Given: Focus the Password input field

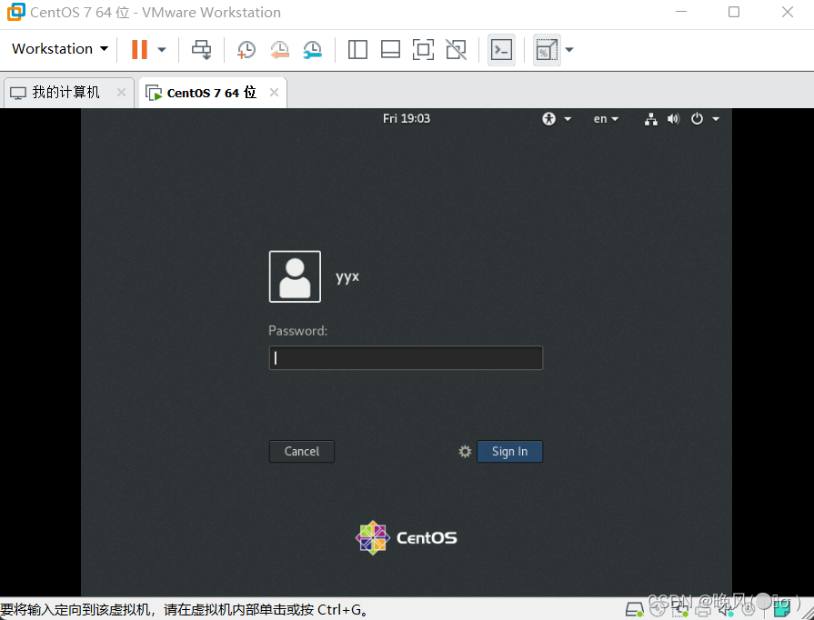Looking at the screenshot, I should coord(406,358).
